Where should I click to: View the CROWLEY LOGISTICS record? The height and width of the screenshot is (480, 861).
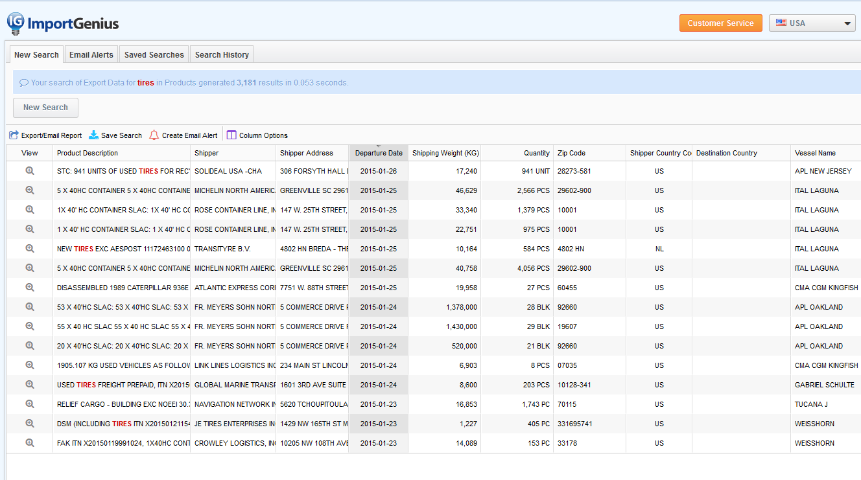pyautogui.click(x=30, y=443)
